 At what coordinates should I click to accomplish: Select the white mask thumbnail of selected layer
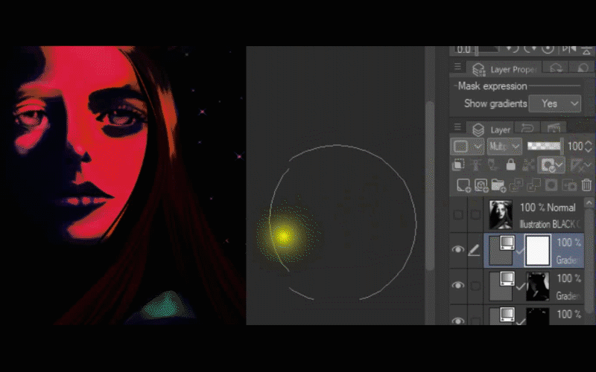pos(537,251)
